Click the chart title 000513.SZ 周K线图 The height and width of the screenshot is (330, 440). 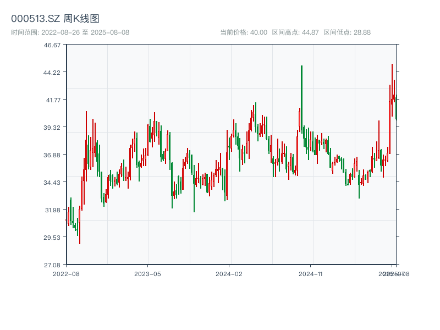(x=55, y=19)
